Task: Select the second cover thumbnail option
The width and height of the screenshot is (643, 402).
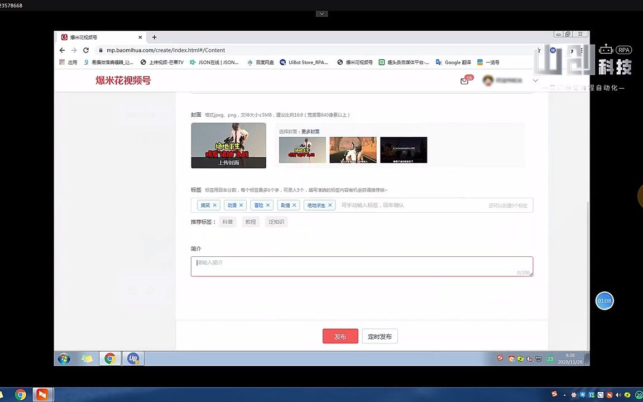Action: coord(353,150)
